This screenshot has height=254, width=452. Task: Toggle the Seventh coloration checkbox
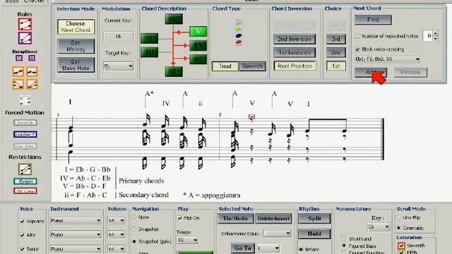coord(401,246)
